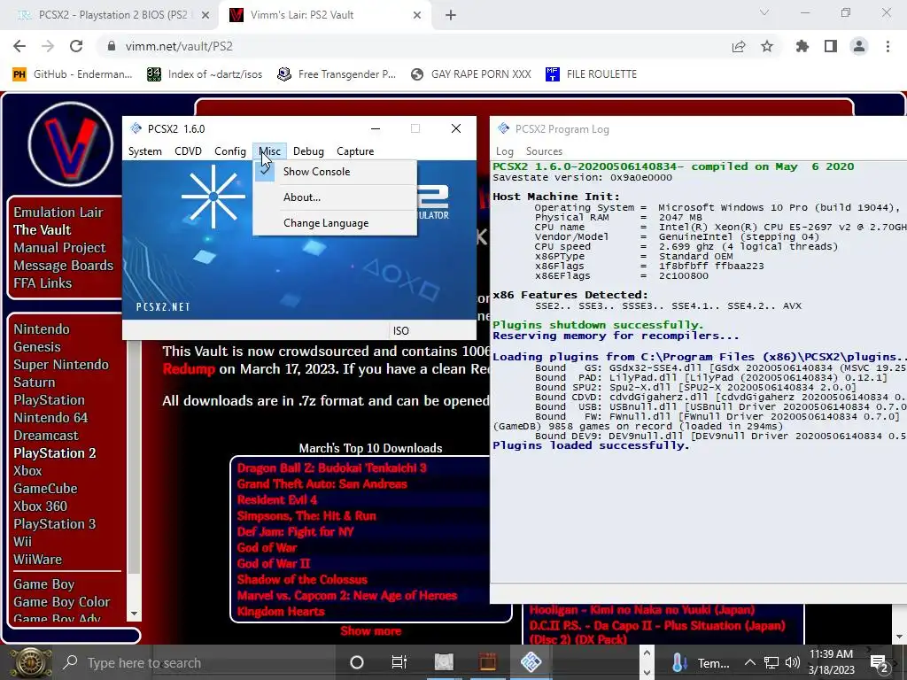Open the Debug menu in PCSX2
The image size is (907, 680).
[308, 151]
